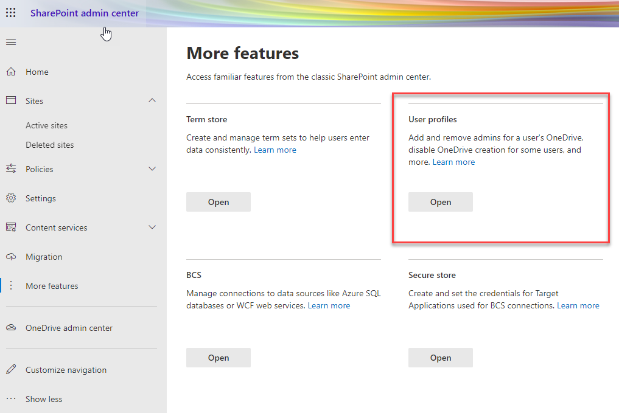This screenshot has height=413, width=619.
Task: Open the Term store feature
Action: [x=218, y=202]
